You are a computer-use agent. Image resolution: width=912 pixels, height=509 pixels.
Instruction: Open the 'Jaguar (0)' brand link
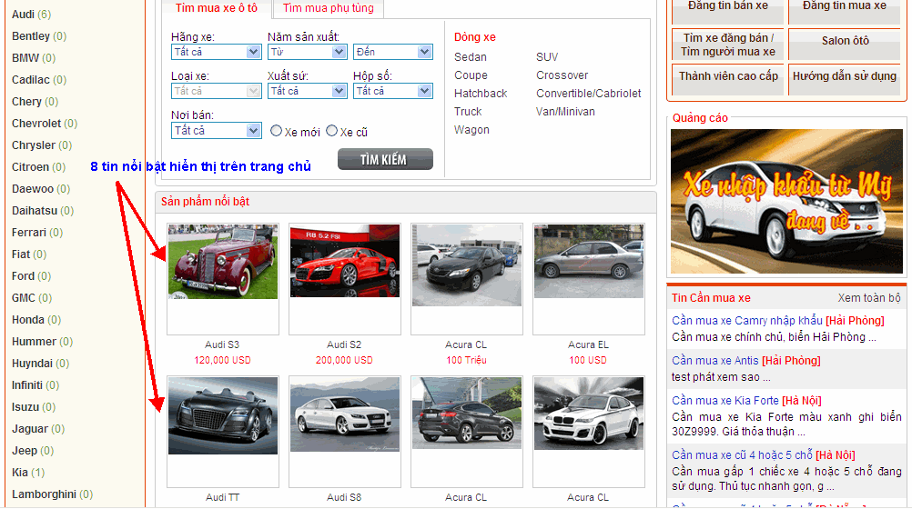38,429
